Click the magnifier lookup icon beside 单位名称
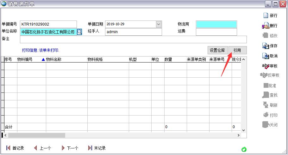 point(79,32)
